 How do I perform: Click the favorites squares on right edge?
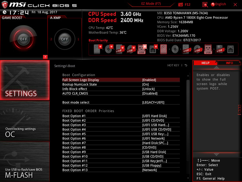tap(240, 110)
